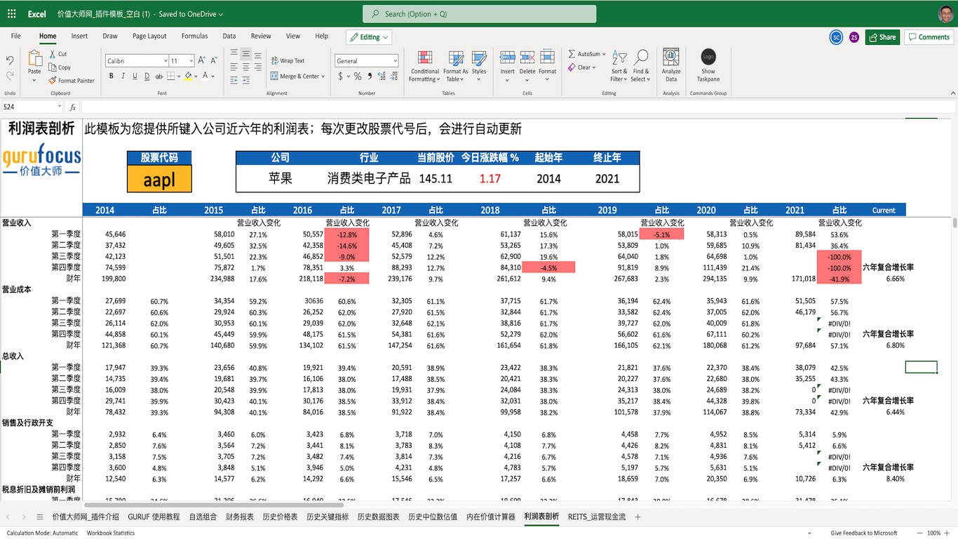Viewport: 958px width, 539px height.
Task: Click Decrease Decimal icon
Action: 393,76
